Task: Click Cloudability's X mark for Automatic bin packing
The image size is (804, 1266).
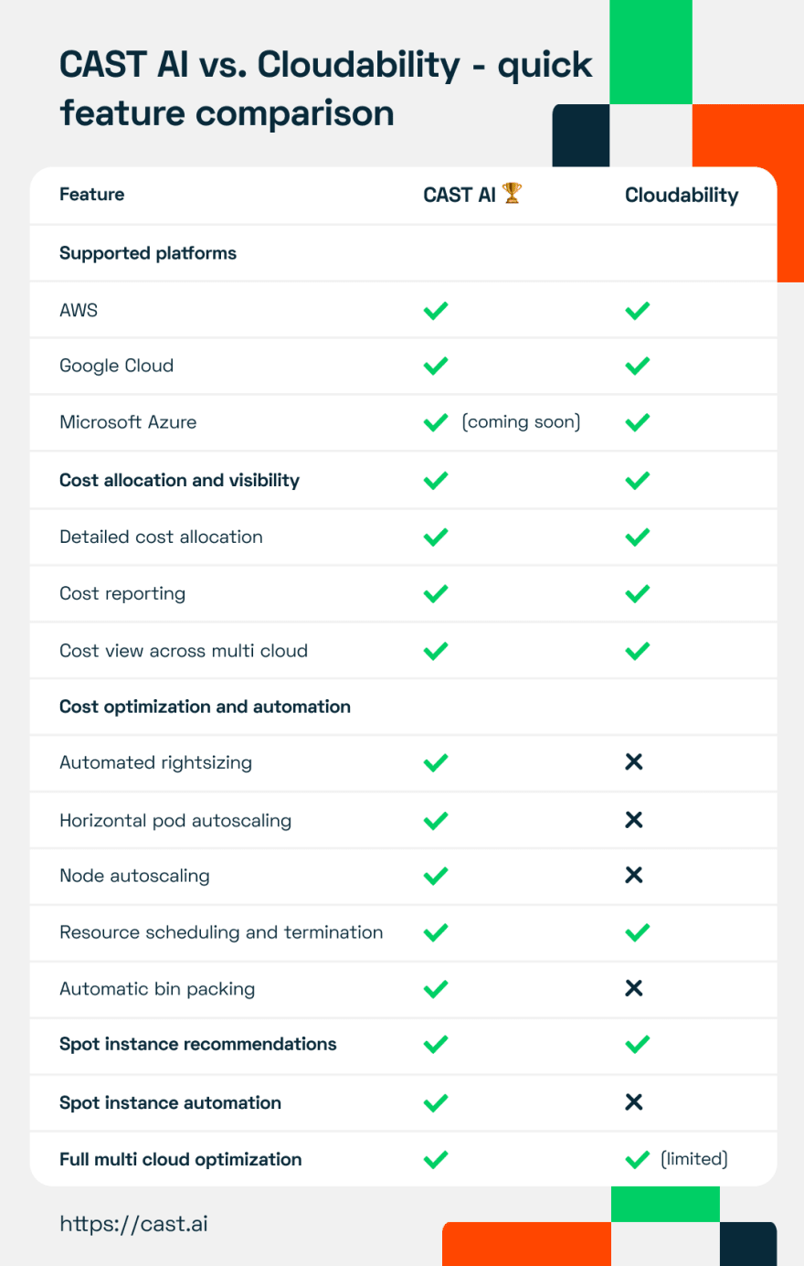Action: (634, 988)
